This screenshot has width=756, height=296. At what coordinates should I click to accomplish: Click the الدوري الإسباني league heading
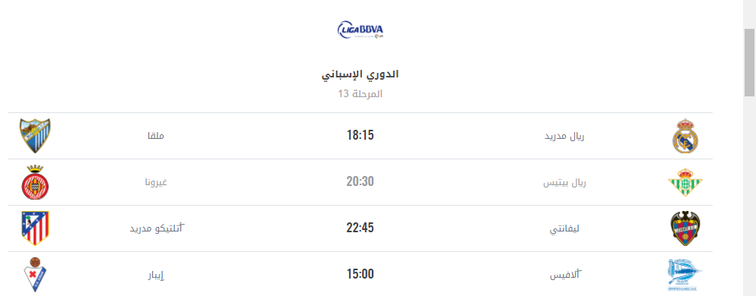[x=361, y=74]
